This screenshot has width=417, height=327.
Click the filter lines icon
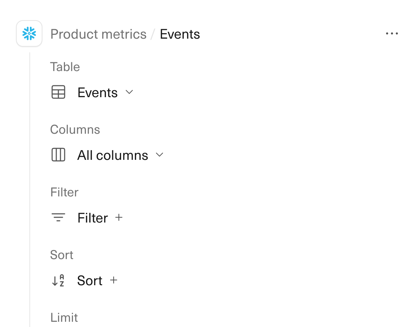pos(58,218)
